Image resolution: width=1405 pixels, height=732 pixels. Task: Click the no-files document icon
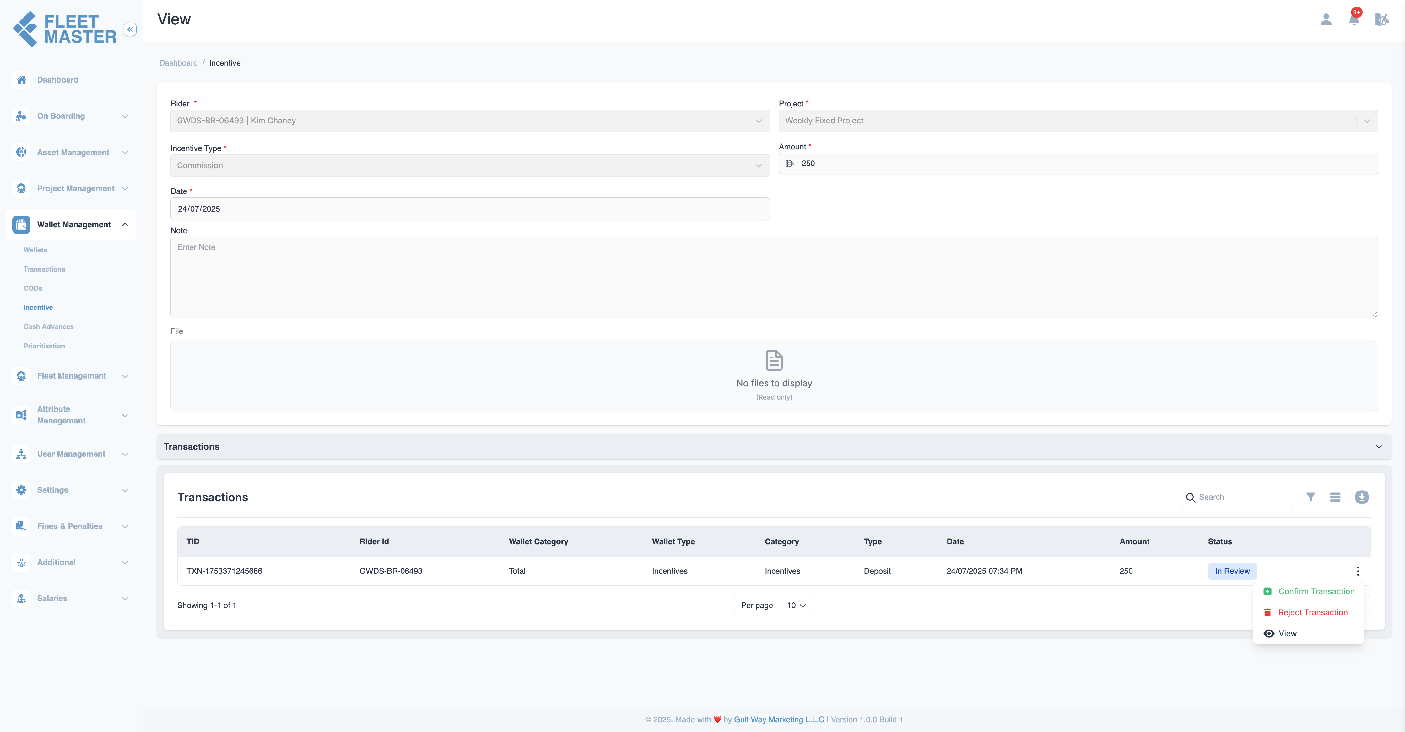tap(774, 361)
